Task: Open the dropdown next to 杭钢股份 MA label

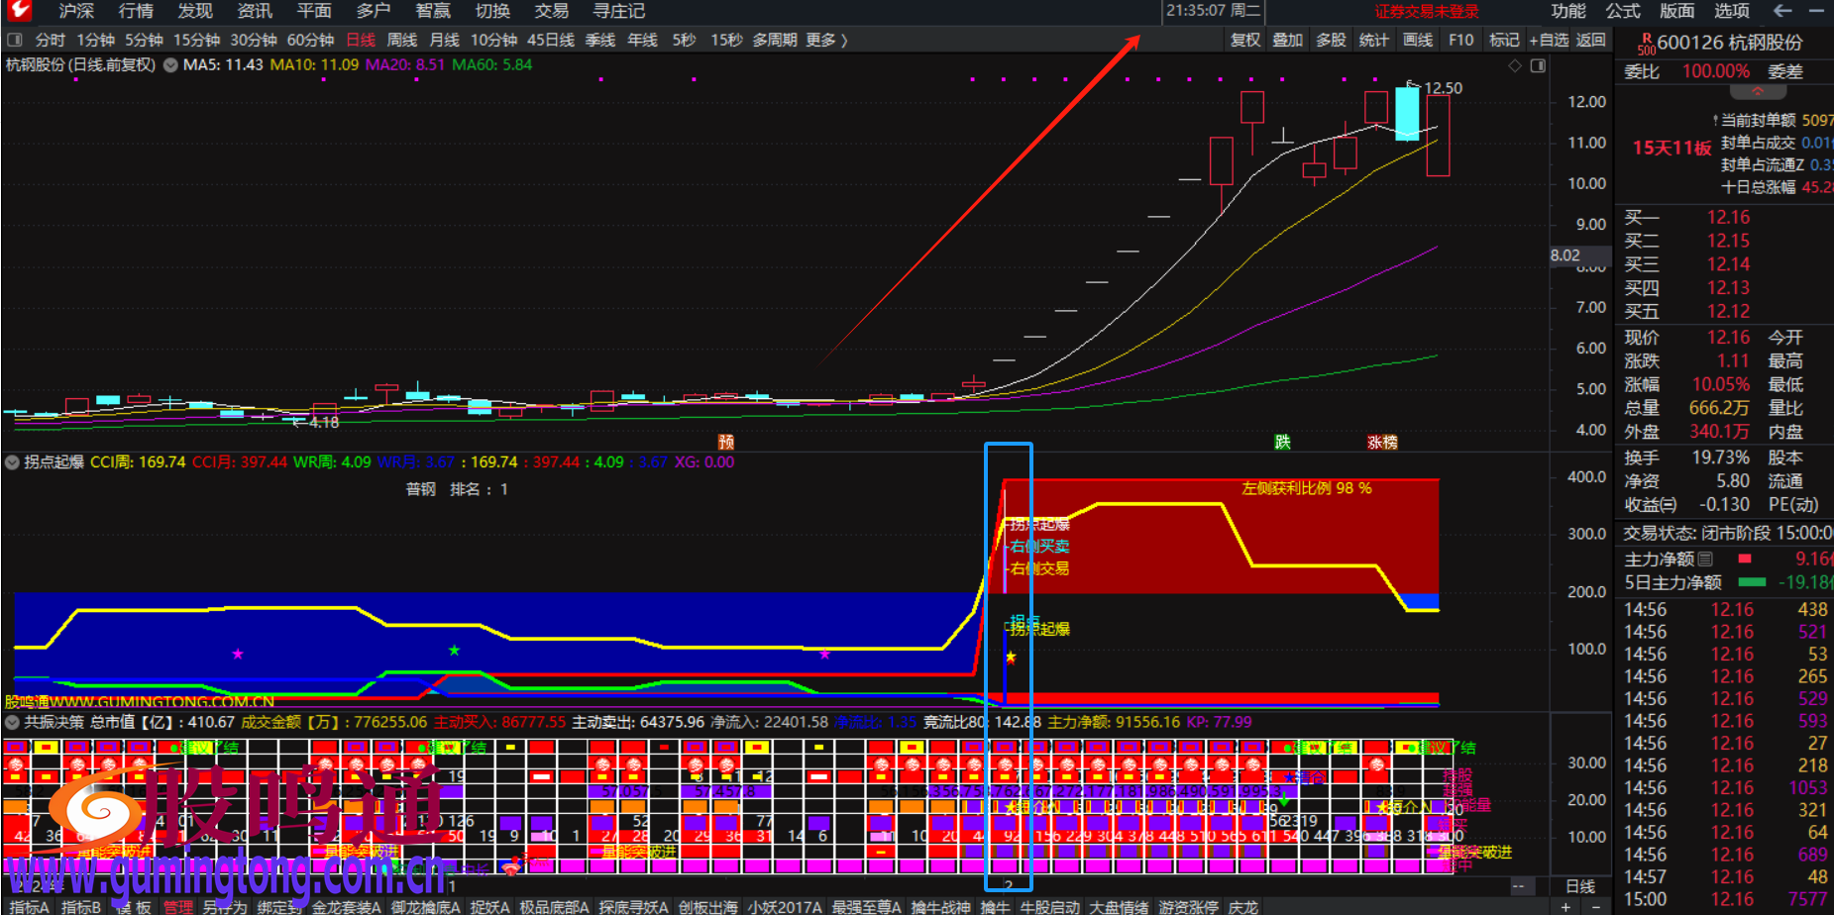Action: [170, 65]
